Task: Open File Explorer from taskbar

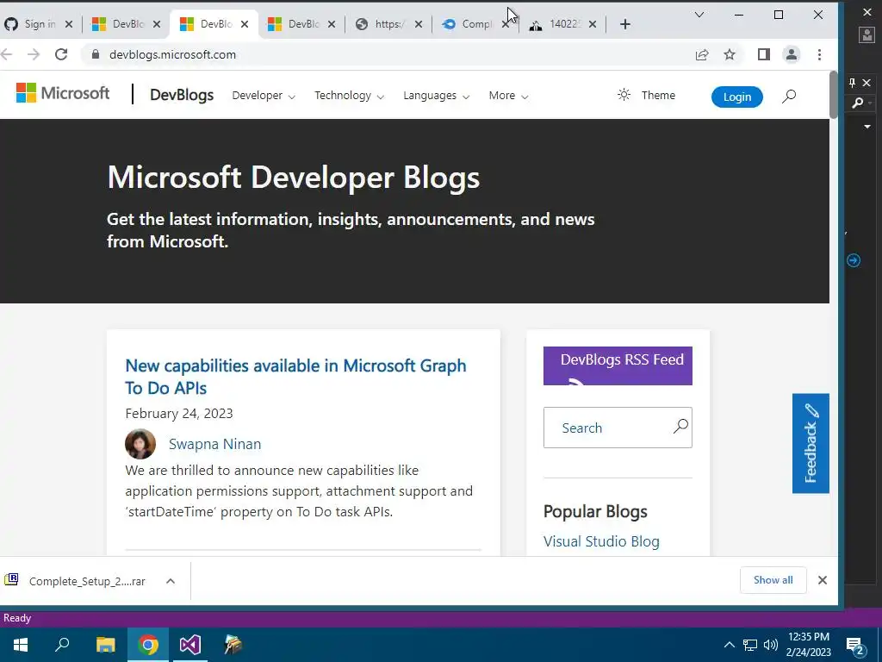Action: point(105,645)
